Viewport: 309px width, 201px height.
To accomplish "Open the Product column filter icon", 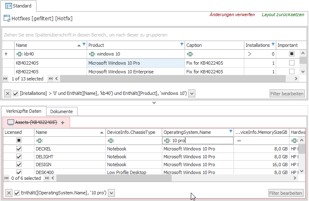I will point(182,44).
